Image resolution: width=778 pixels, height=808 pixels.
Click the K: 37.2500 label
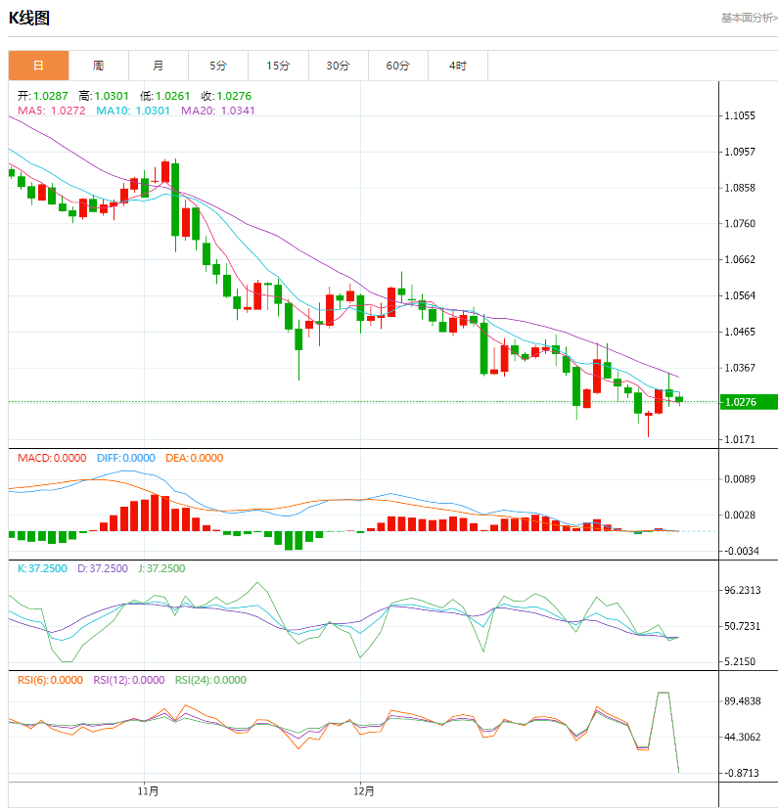click(42, 568)
